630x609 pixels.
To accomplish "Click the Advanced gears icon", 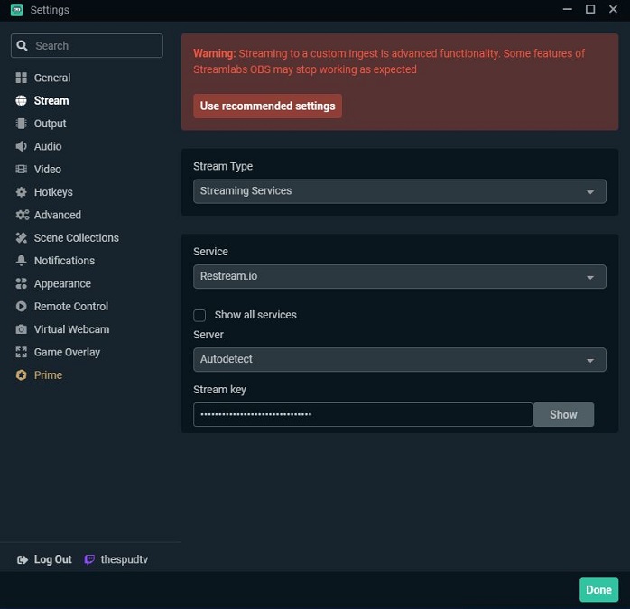I will [x=22, y=215].
